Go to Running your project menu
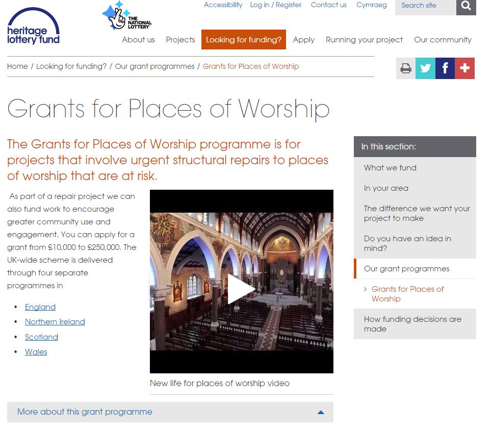Screen dimensions: 492x432 [x=364, y=40]
